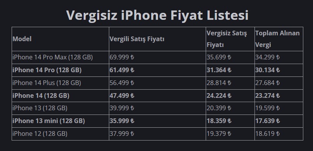313x151 pixels.
Task: Select the iPhone 14 (128 GB) model cell
Action: pyautogui.click(x=60, y=96)
